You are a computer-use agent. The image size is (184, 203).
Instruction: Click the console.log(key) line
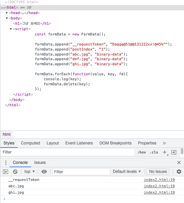coord(62,79)
